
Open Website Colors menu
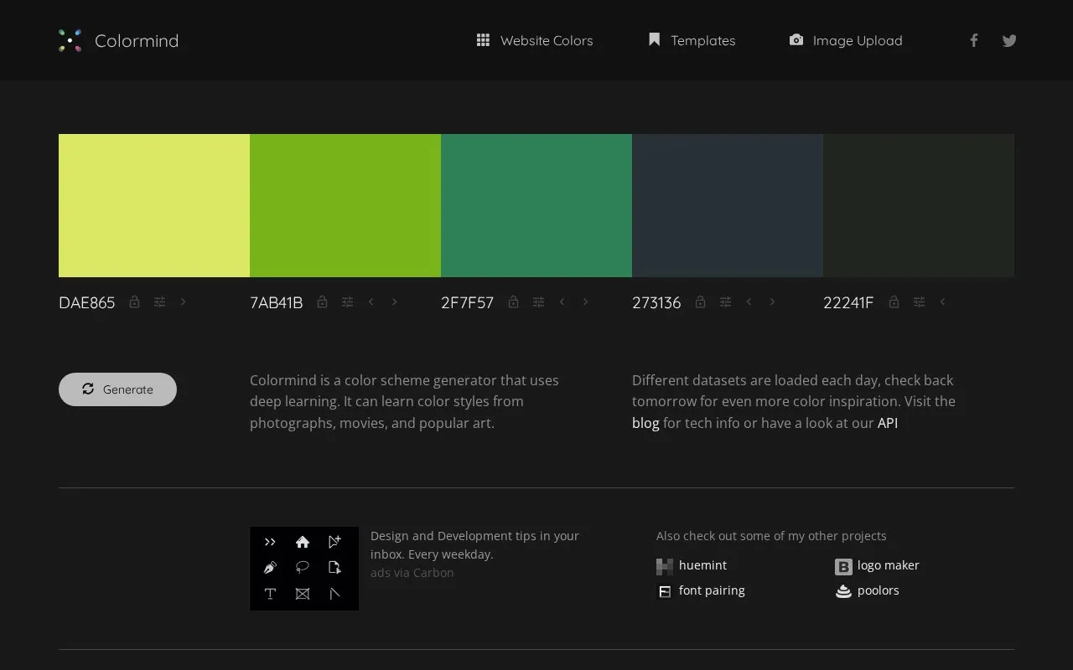pyautogui.click(x=535, y=40)
